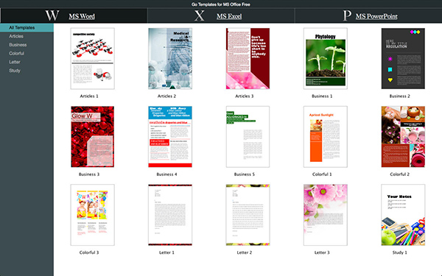The height and width of the screenshot is (276, 442).
Task: Click the "Business 4" caption
Action: point(166,174)
